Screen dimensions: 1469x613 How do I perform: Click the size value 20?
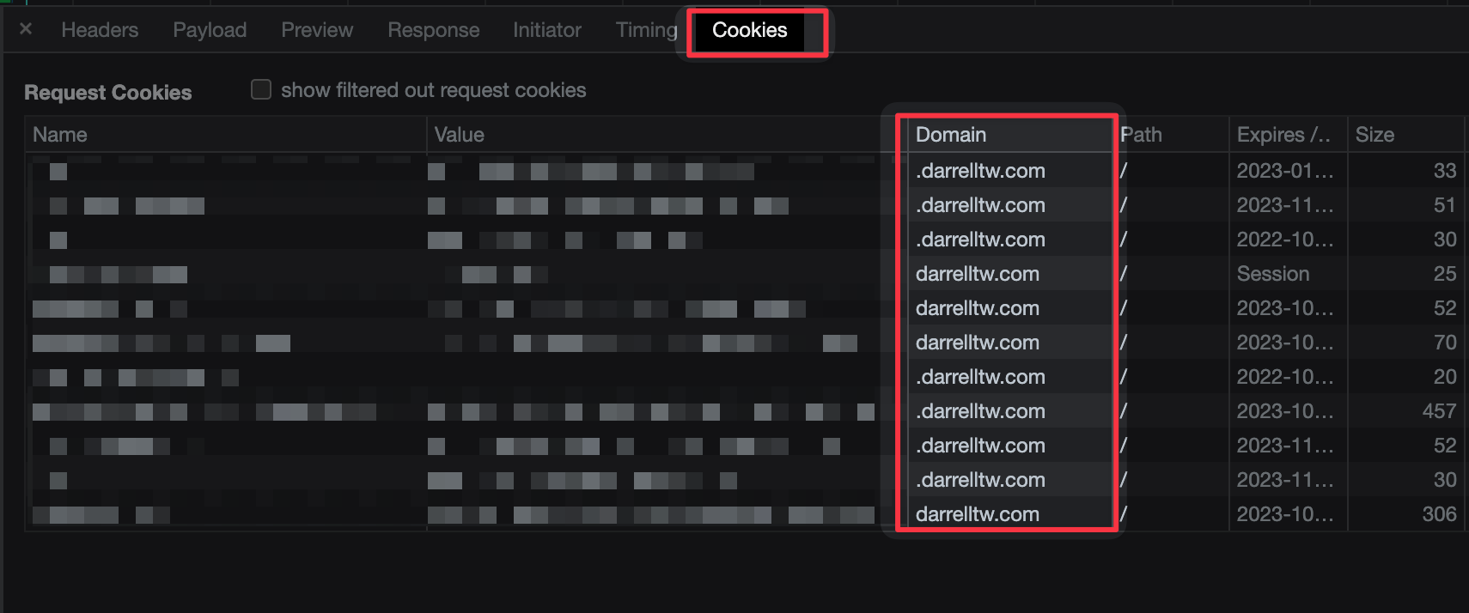(1445, 377)
